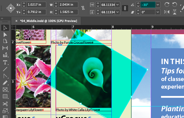Click the Scale X percentage icon
Image resolution: width=184 pixels, height=118 pixels.
pyautogui.click(x=92, y=5)
